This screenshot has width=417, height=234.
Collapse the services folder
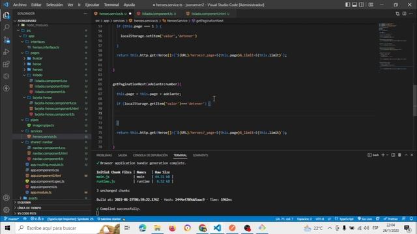point(22,131)
